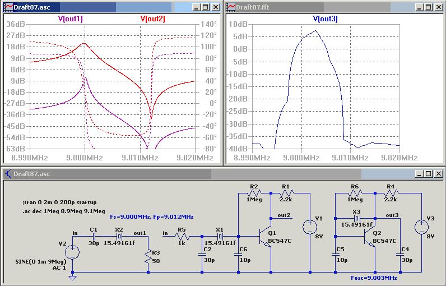The image size is (446, 286).
Task: Click the 9.020MHz label in FFT plot
Action: point(399,158)
